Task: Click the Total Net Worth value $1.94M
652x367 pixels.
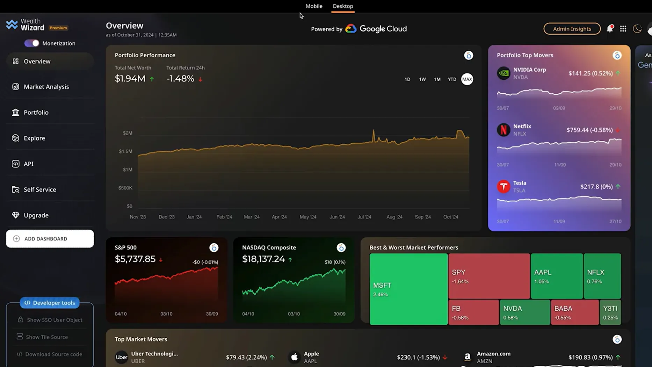Action: pos(130,79)
